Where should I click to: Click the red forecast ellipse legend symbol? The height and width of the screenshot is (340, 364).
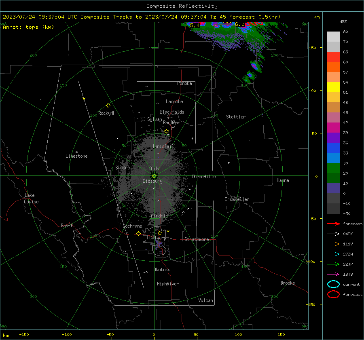(x=333, y=294)
